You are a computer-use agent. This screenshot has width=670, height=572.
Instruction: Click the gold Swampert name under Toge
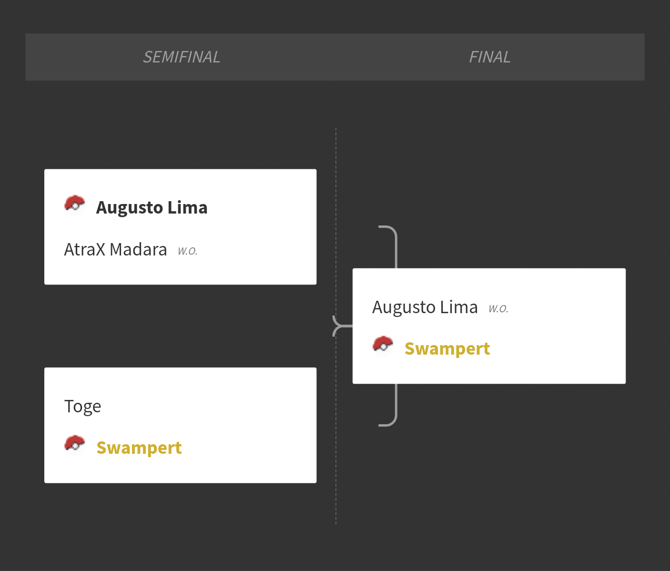(139, 448)
